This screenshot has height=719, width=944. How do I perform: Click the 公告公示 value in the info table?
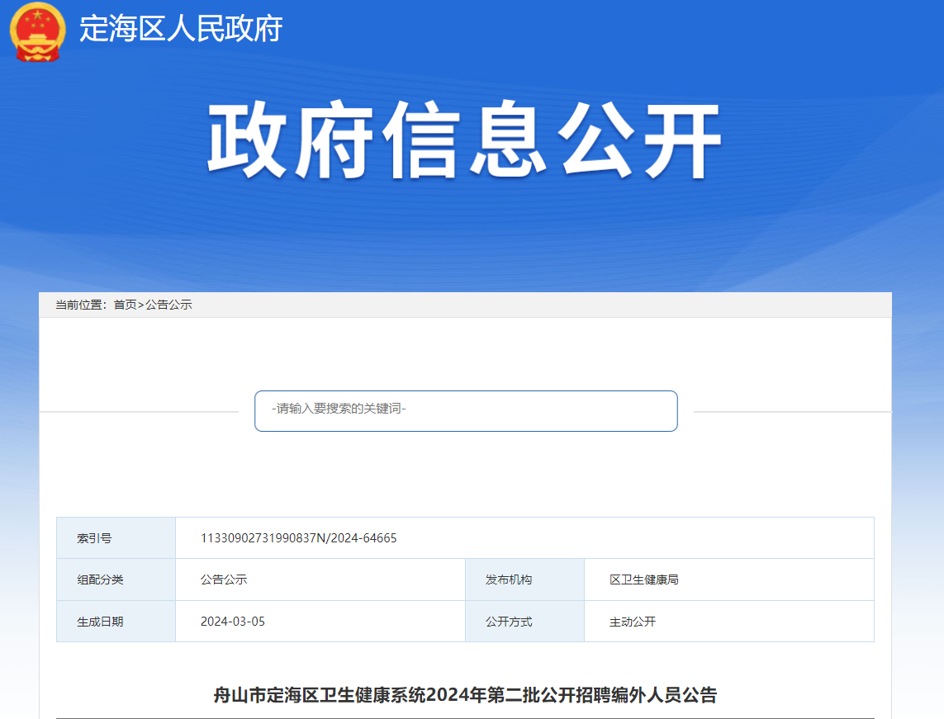pyautogui.click(x=224, y=579)
